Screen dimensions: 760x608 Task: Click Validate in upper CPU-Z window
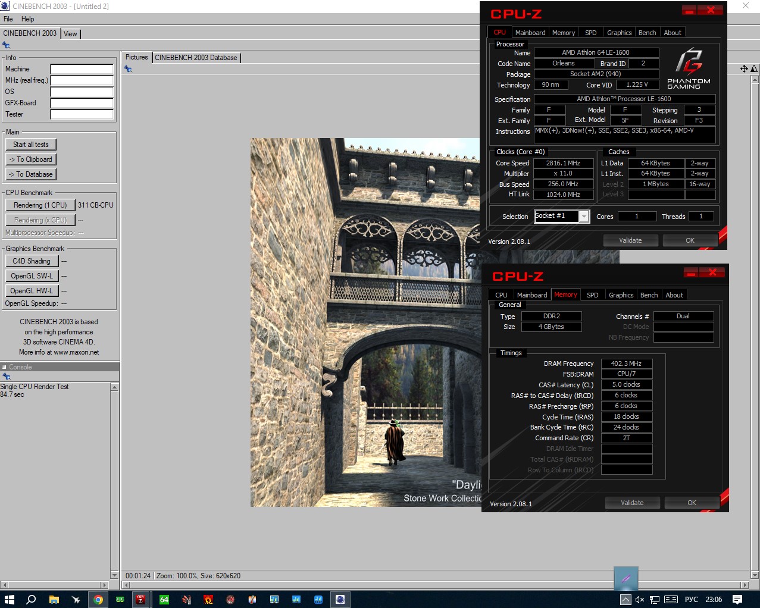click(630, 240)
